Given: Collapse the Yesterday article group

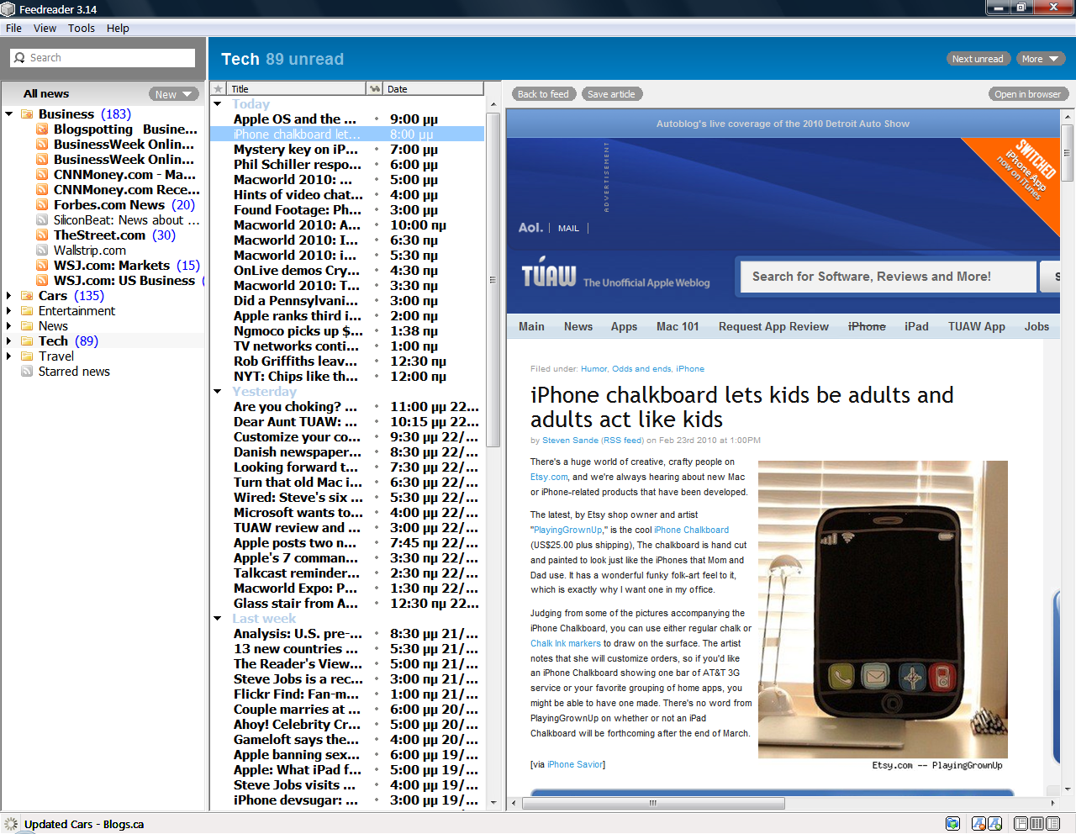Looking at the screenshot, I should (x=218, y=392).
